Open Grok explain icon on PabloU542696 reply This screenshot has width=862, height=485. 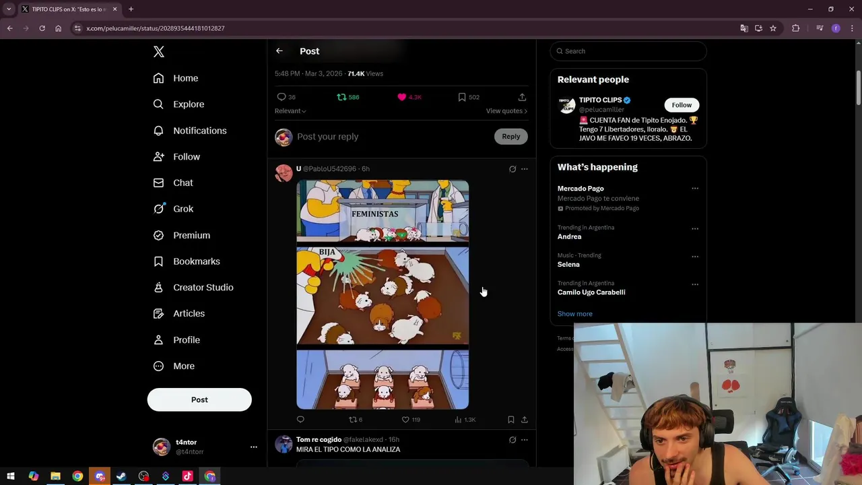512,169
